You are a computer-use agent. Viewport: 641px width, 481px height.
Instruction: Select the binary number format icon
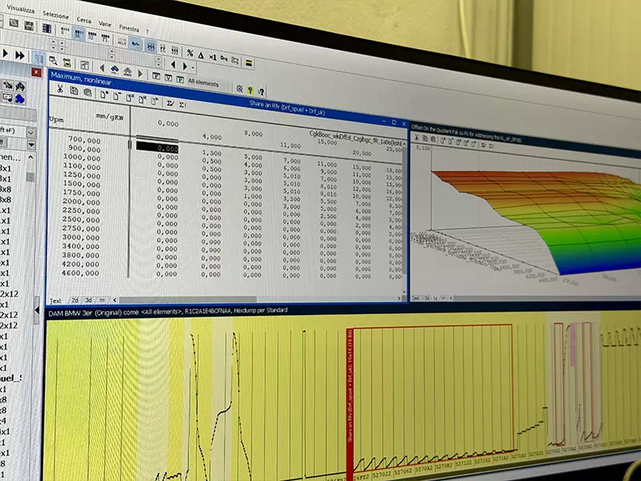click(x=175, y=51)
